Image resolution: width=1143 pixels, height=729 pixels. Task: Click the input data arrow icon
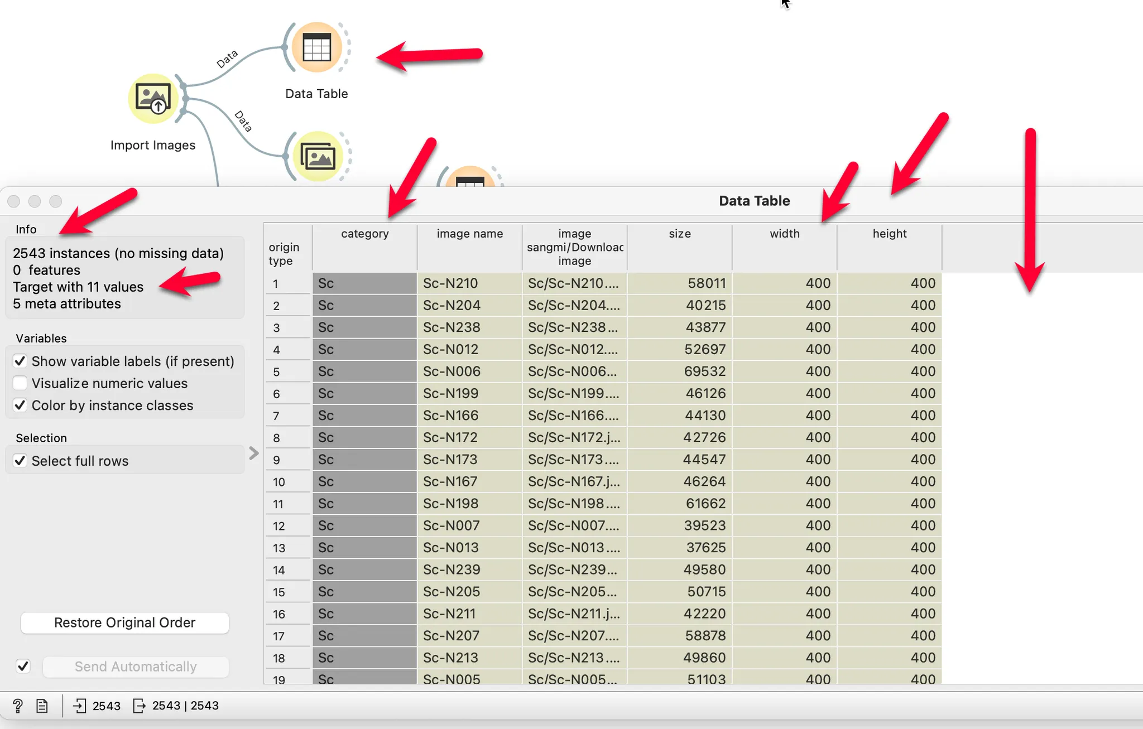pyautogui.click(x=79, y=706)
